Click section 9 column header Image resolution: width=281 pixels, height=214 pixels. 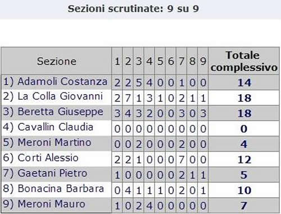[203, 62]
